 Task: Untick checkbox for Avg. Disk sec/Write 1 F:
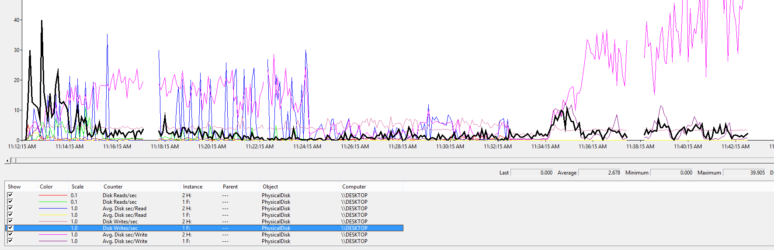[x=10, y=241]
